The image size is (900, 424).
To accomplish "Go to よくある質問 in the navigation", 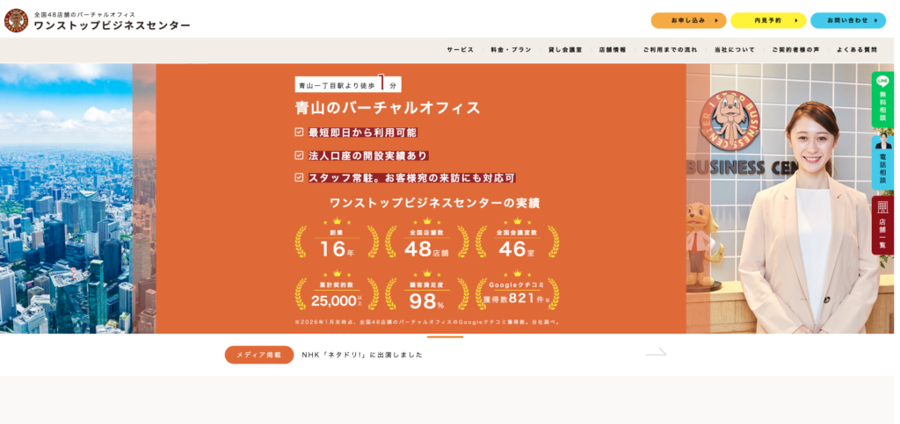I will 856,50.
